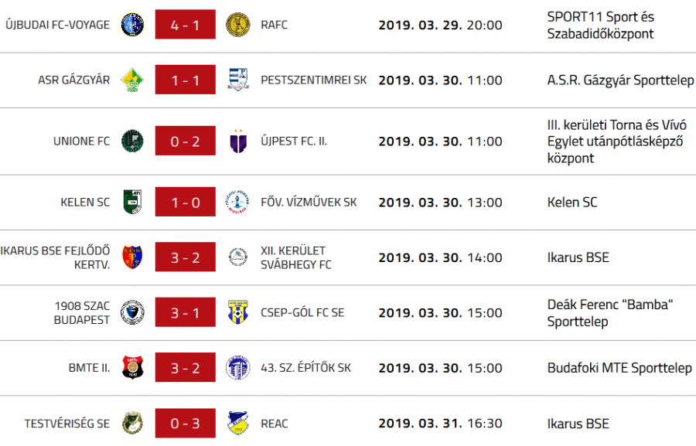Click the Pestszentimrei SK team name

[314, 80]
